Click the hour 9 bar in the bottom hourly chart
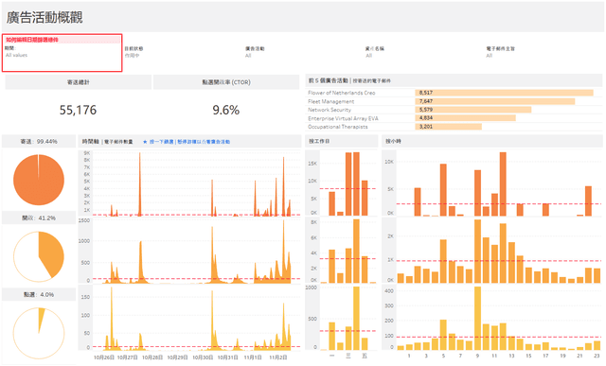Viewport: 606px width, 366px height. [477, 318]
